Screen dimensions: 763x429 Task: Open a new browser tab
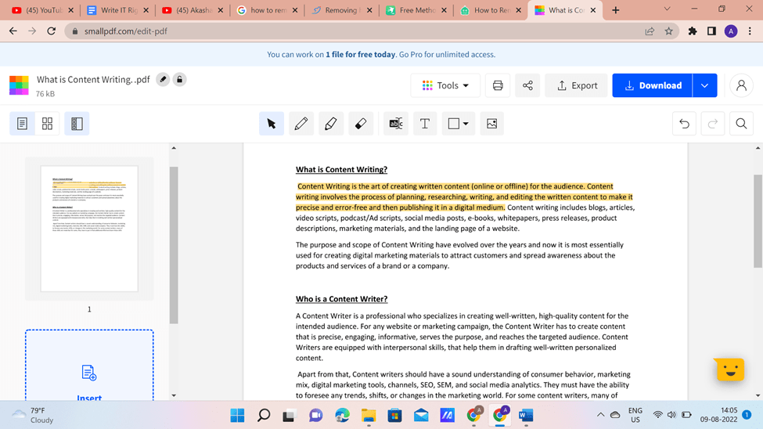[616, 10]
